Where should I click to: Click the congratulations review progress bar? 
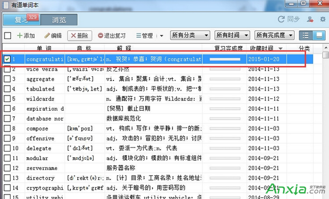pyautogui.click(x=224, y=59)
